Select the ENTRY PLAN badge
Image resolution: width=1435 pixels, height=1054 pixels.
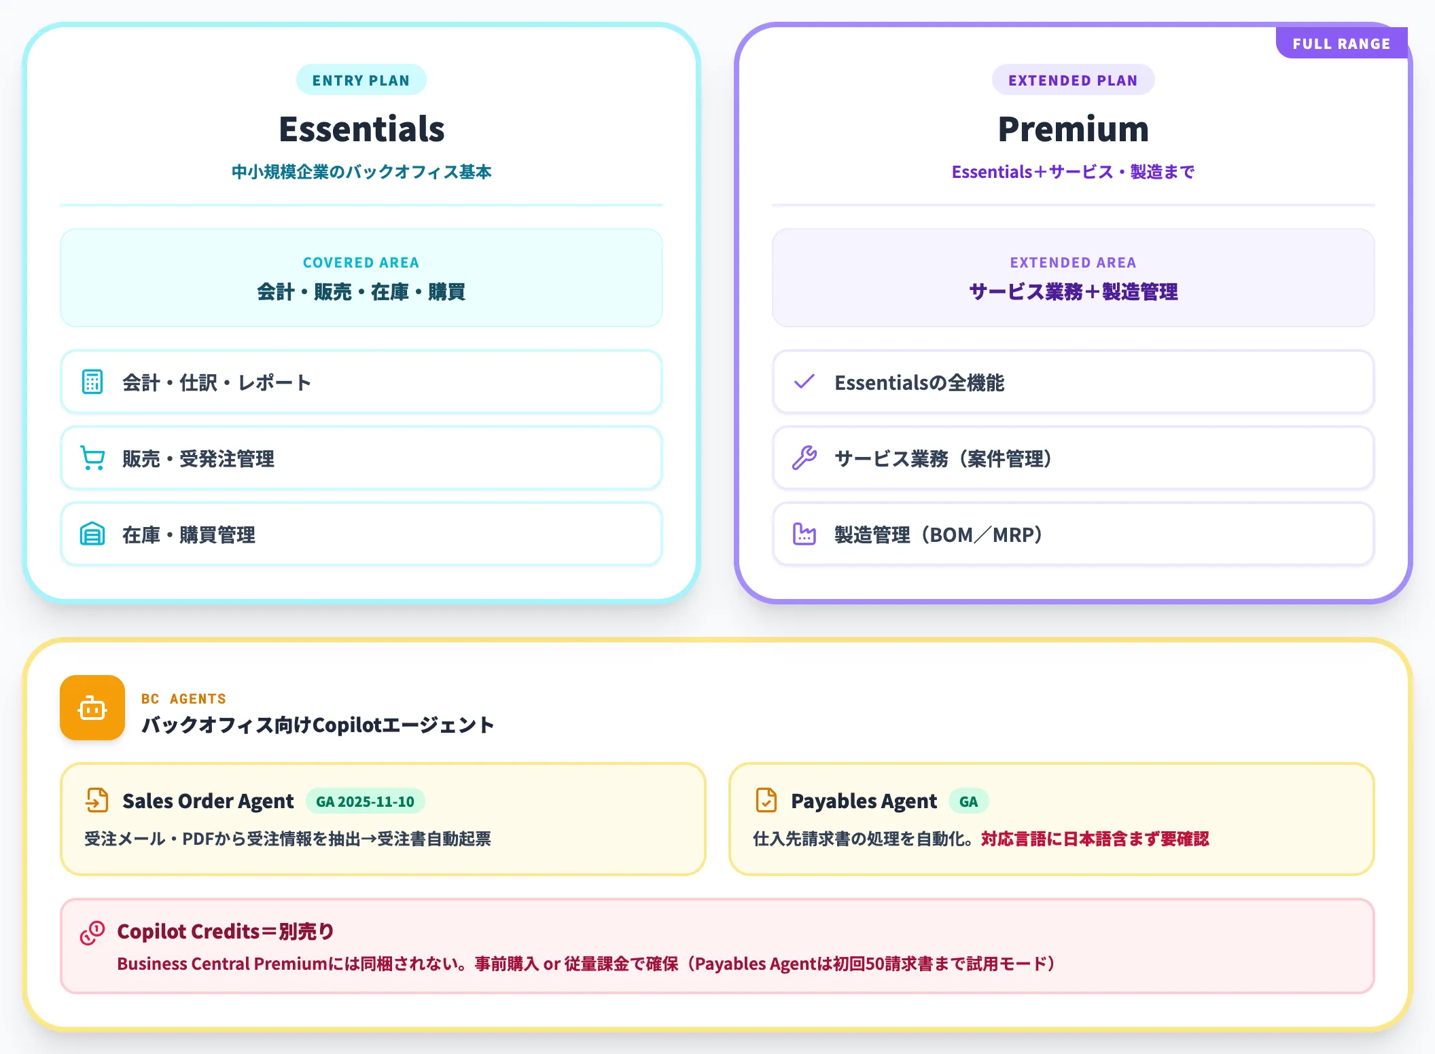click(x=361, y=80)
